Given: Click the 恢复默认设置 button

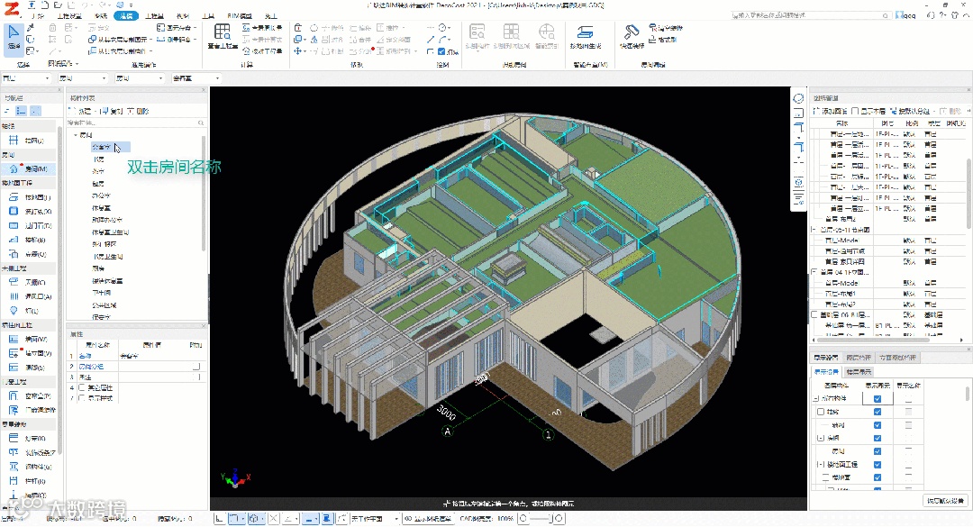Looking at the screenshot, I should (946, 501).
